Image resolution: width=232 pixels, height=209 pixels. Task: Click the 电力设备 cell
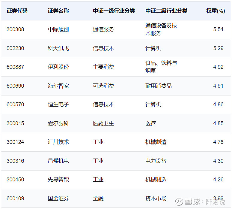[156, 161]
